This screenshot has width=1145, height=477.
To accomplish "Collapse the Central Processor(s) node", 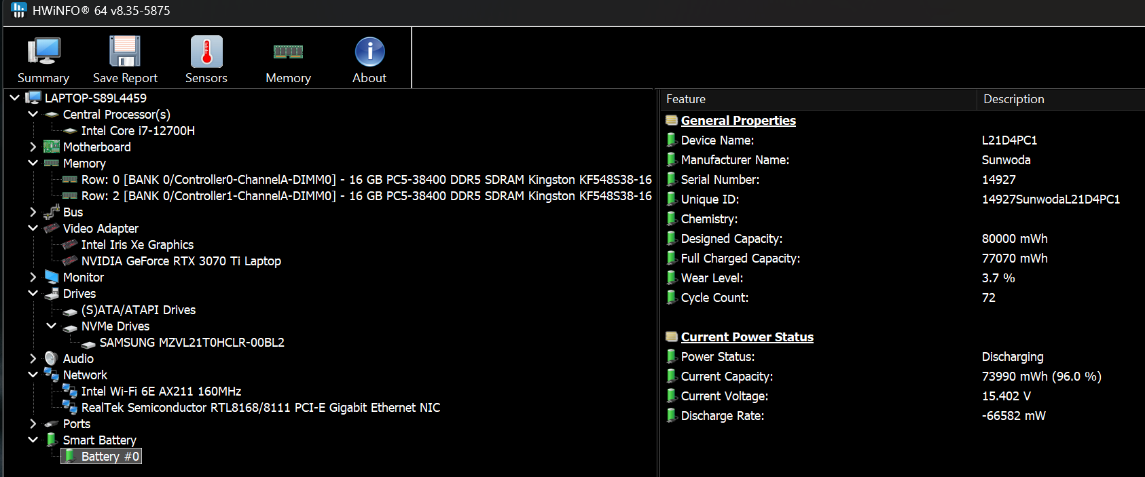I will coord(33,114).
